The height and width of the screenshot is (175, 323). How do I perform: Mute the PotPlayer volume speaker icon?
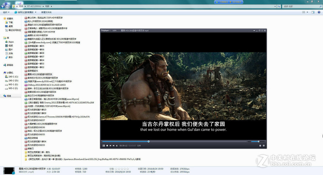(x=249, y=141)
